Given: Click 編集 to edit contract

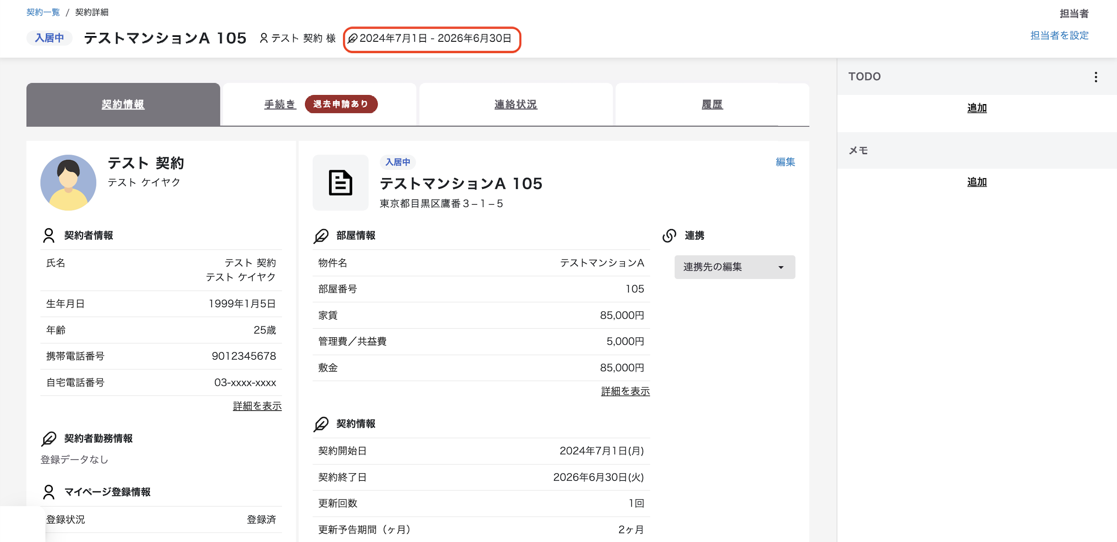Looking at the screenshot, I should pos(785,162).
